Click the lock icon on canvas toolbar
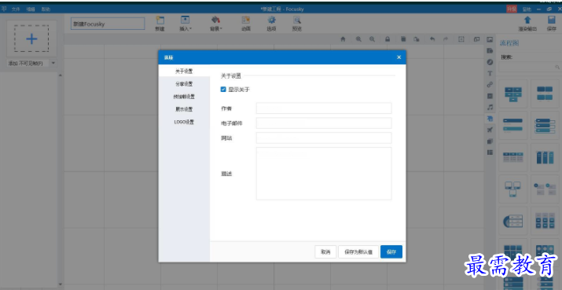The width and height of the screenshot is (562, 290). coord(388,39)
